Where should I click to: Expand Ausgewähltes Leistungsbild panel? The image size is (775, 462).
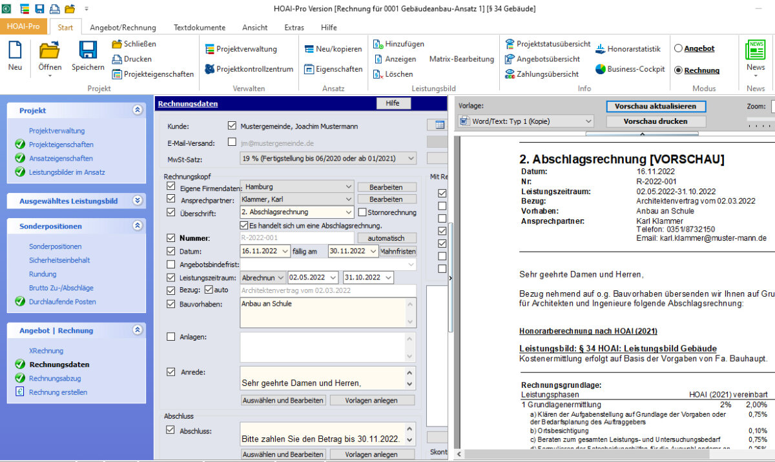(137, 201)
